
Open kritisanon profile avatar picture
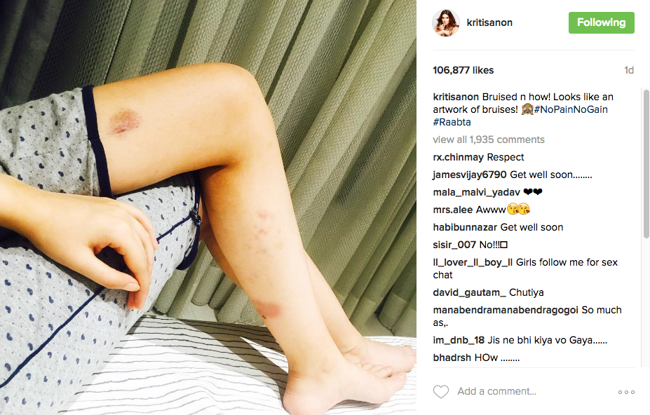pos(446,23)
